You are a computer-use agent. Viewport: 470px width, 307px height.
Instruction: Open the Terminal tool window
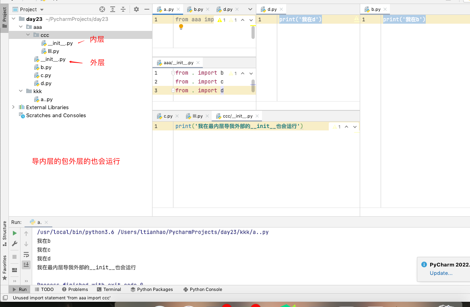point(109,289)
